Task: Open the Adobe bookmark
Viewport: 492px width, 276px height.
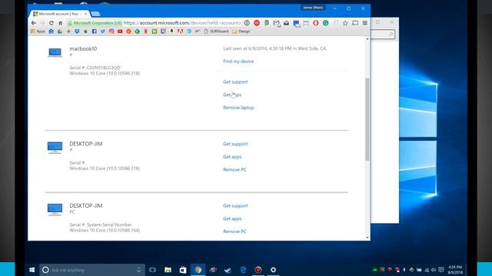Action: [x=180, y=31]
